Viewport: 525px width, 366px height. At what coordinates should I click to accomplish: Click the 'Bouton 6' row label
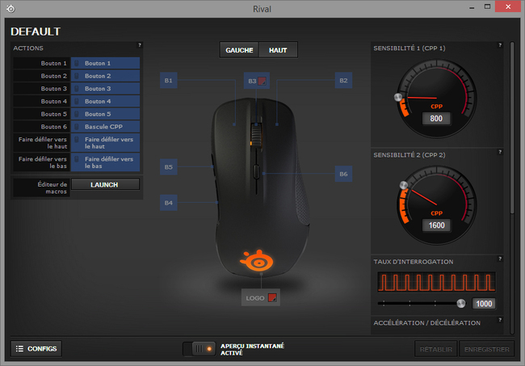click(53, 127)
